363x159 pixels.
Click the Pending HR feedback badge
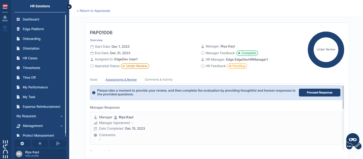(237, 66)
